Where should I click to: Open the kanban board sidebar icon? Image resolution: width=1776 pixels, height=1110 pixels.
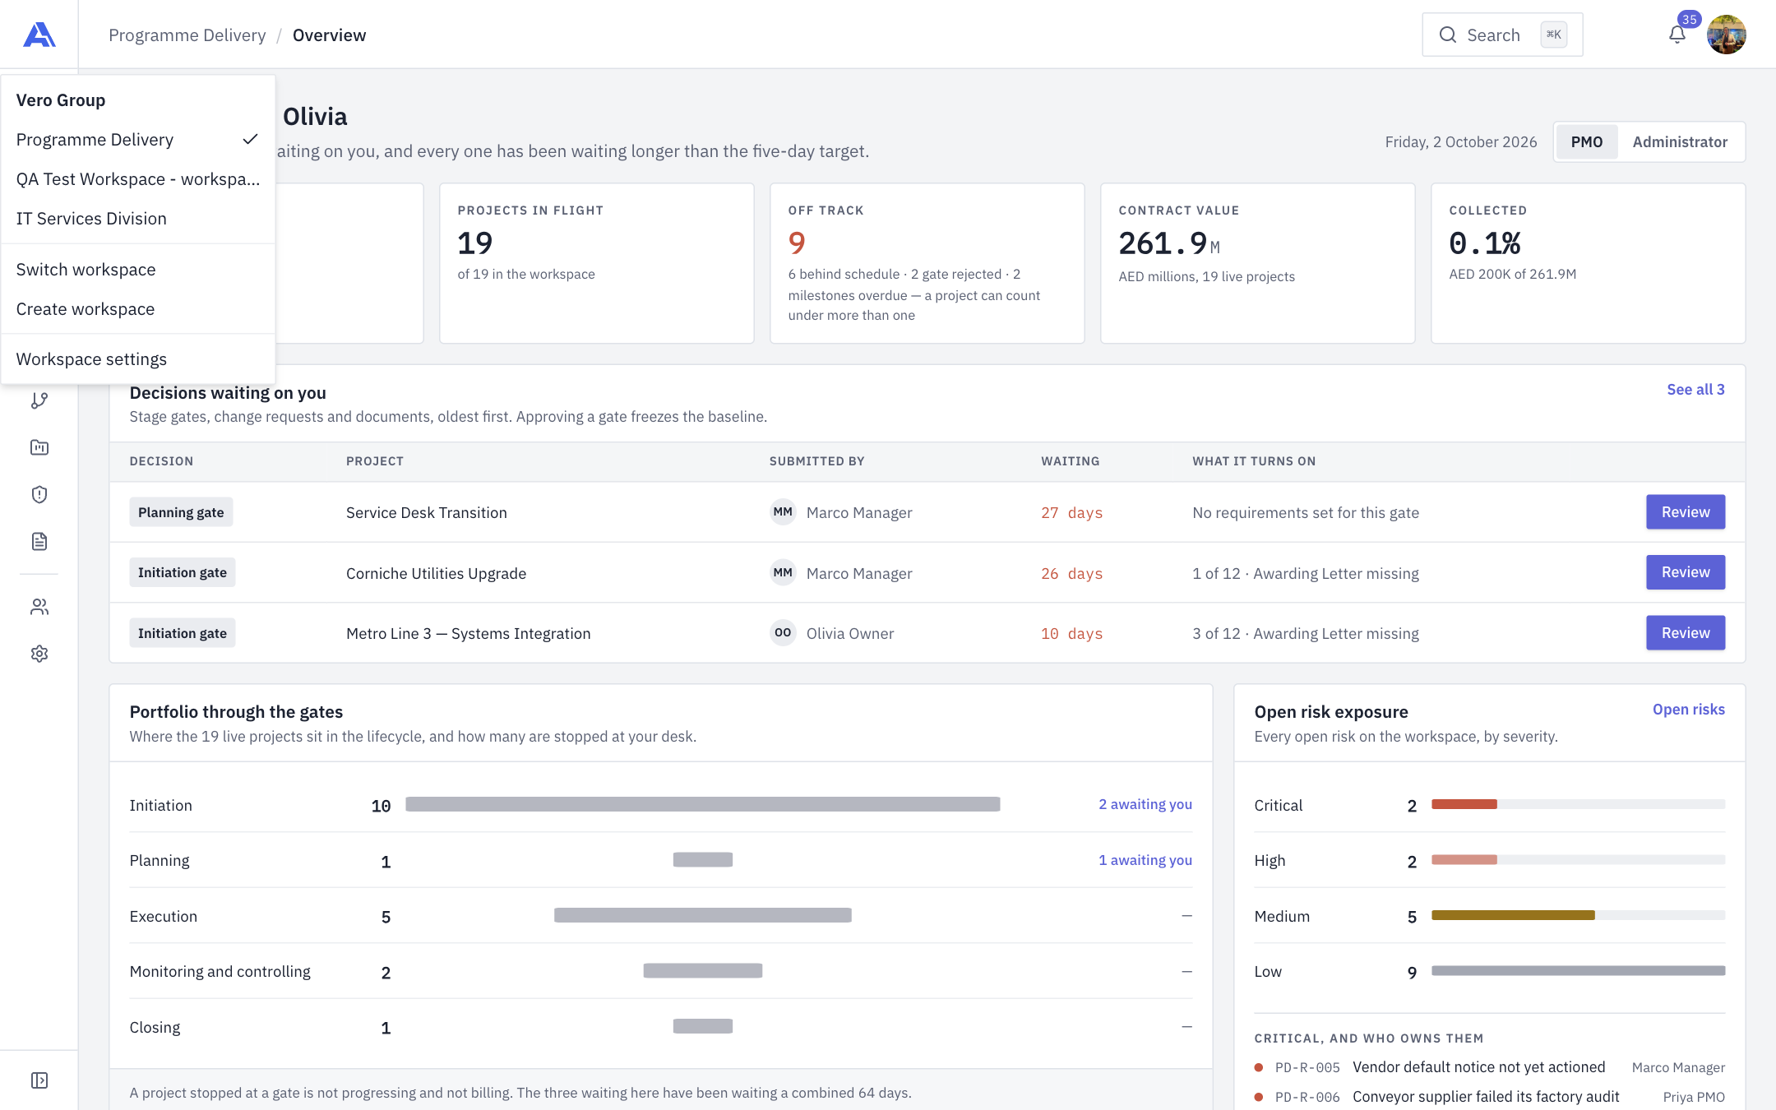(39, 447)
